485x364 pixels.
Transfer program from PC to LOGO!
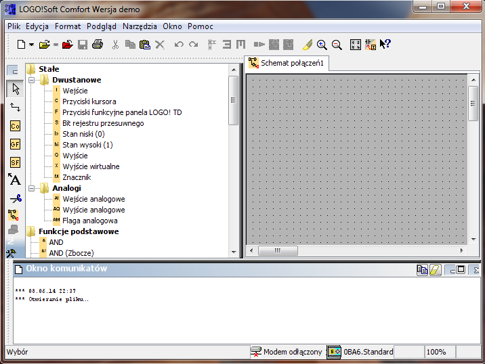click(274, 45)
